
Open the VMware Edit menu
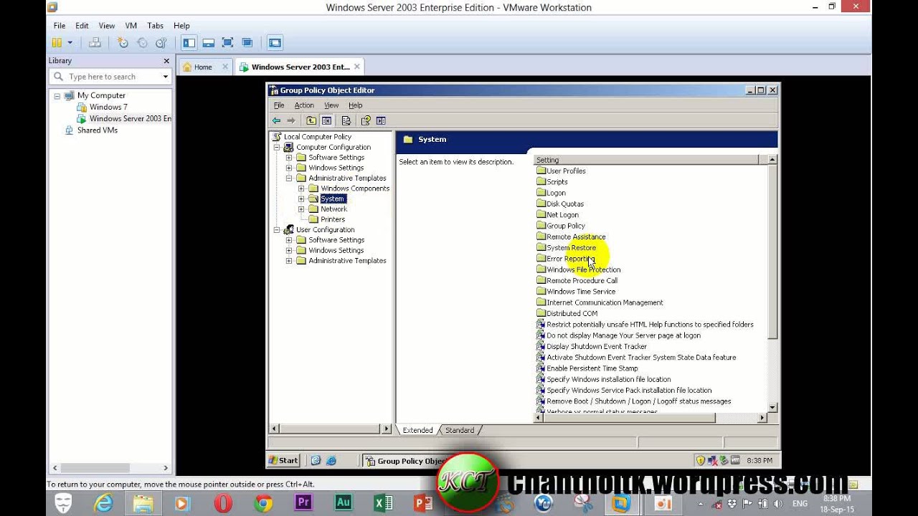[x=82, y=26]
